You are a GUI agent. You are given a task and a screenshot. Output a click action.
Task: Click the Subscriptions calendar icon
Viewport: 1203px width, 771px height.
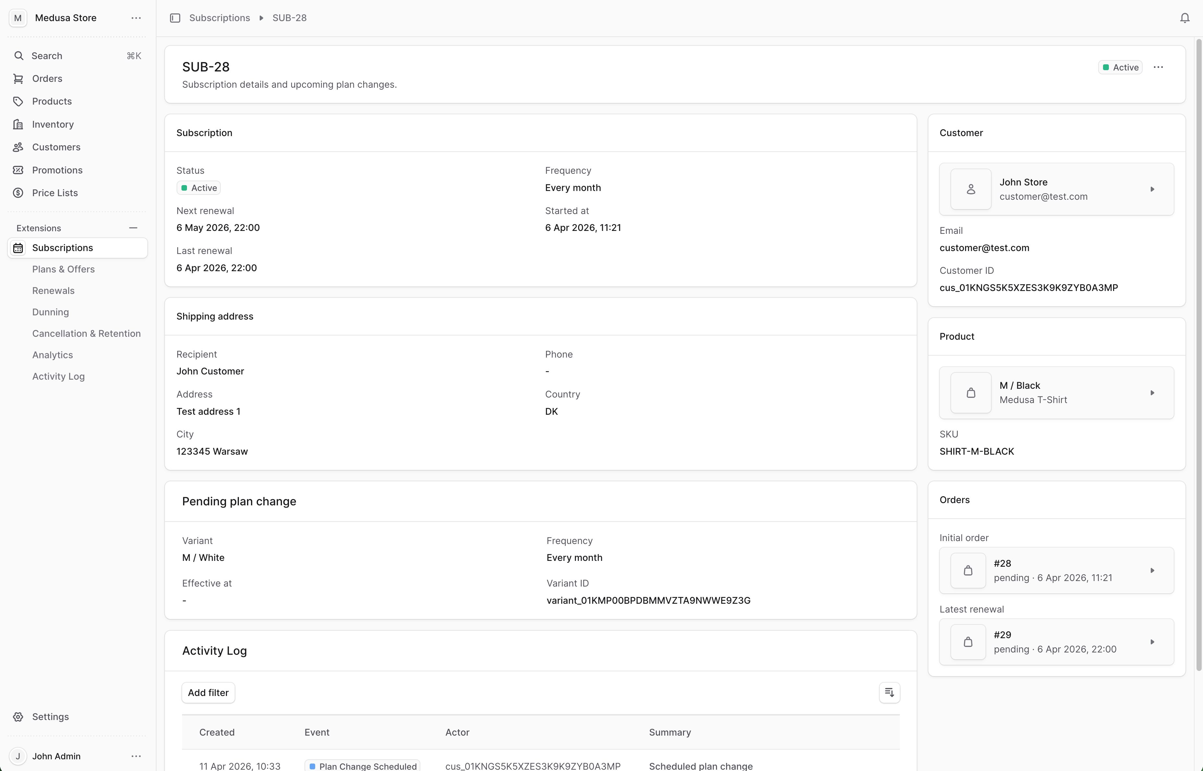pyautogui.click(x=19, y=248)
